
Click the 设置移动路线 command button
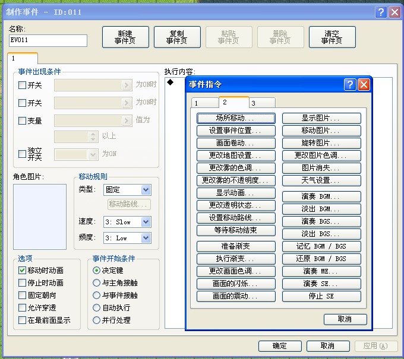(x=236, y=218)
